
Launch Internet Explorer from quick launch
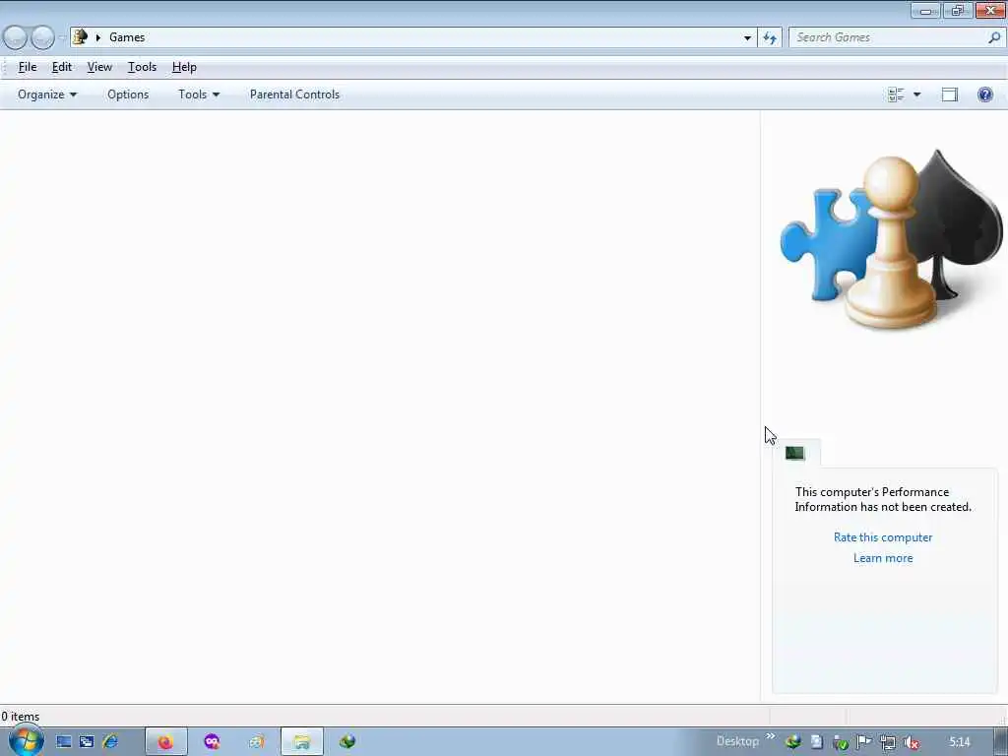[x=110, y=742]
